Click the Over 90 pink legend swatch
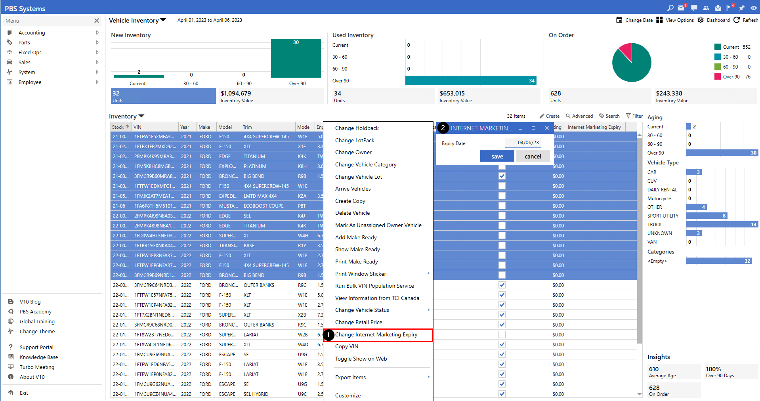Screen dimensions: 760x401 (x=718, y=76)
